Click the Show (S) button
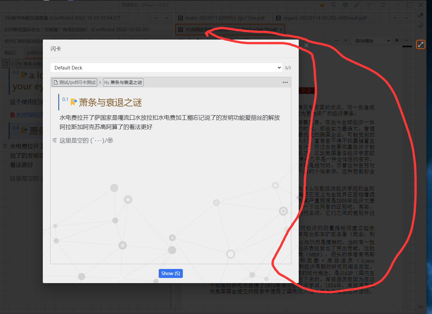The width and height of the screenshot is (432, 314). [x=171, y=273]
